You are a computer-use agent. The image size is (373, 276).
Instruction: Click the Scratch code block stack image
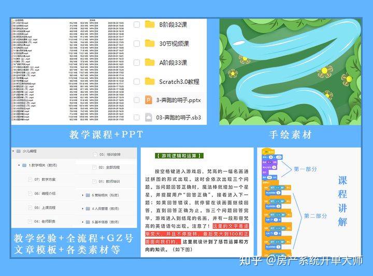click(x=277, y=202)
